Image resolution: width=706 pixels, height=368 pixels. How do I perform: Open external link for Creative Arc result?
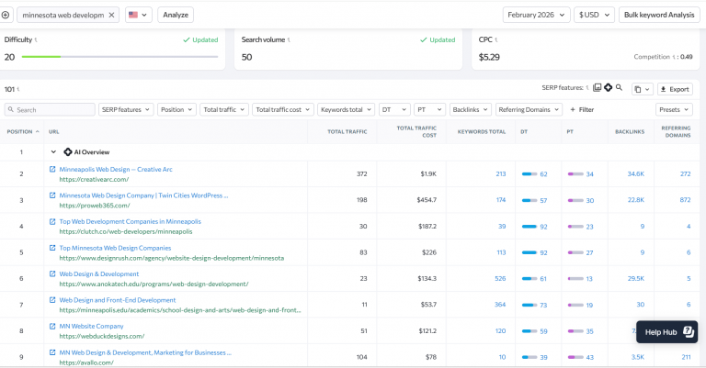pos(51,170)
